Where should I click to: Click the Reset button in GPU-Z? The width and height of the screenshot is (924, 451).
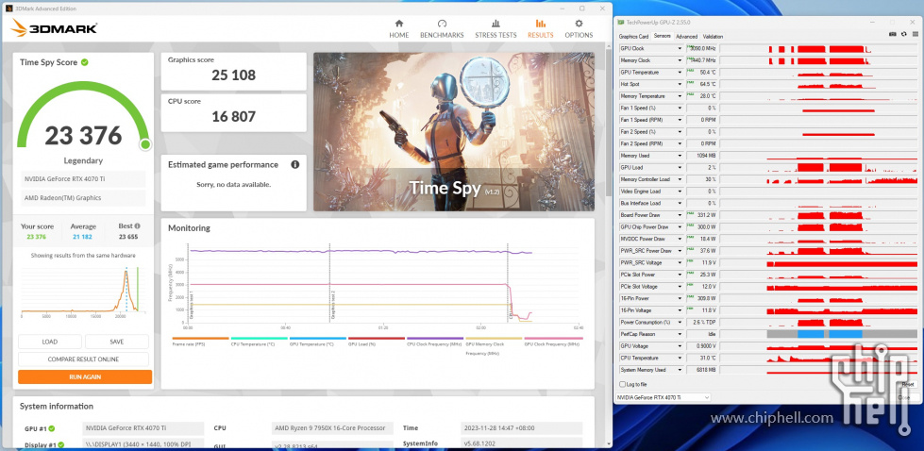point(908,384)
